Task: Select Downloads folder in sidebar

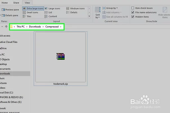Action: (x=15, y=73)
